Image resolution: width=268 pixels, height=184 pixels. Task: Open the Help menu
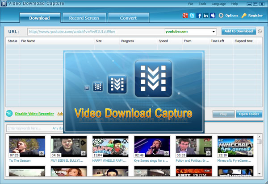pos(234,4)
